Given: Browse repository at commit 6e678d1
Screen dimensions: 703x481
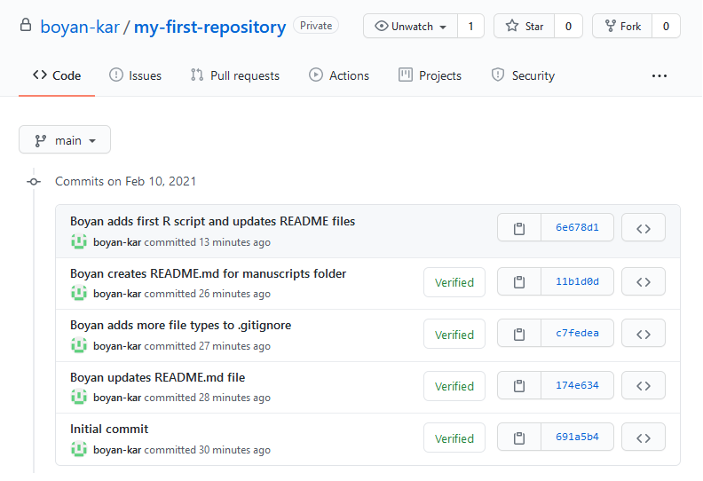Looking at the screenshot, I should (x=644, y=228).
